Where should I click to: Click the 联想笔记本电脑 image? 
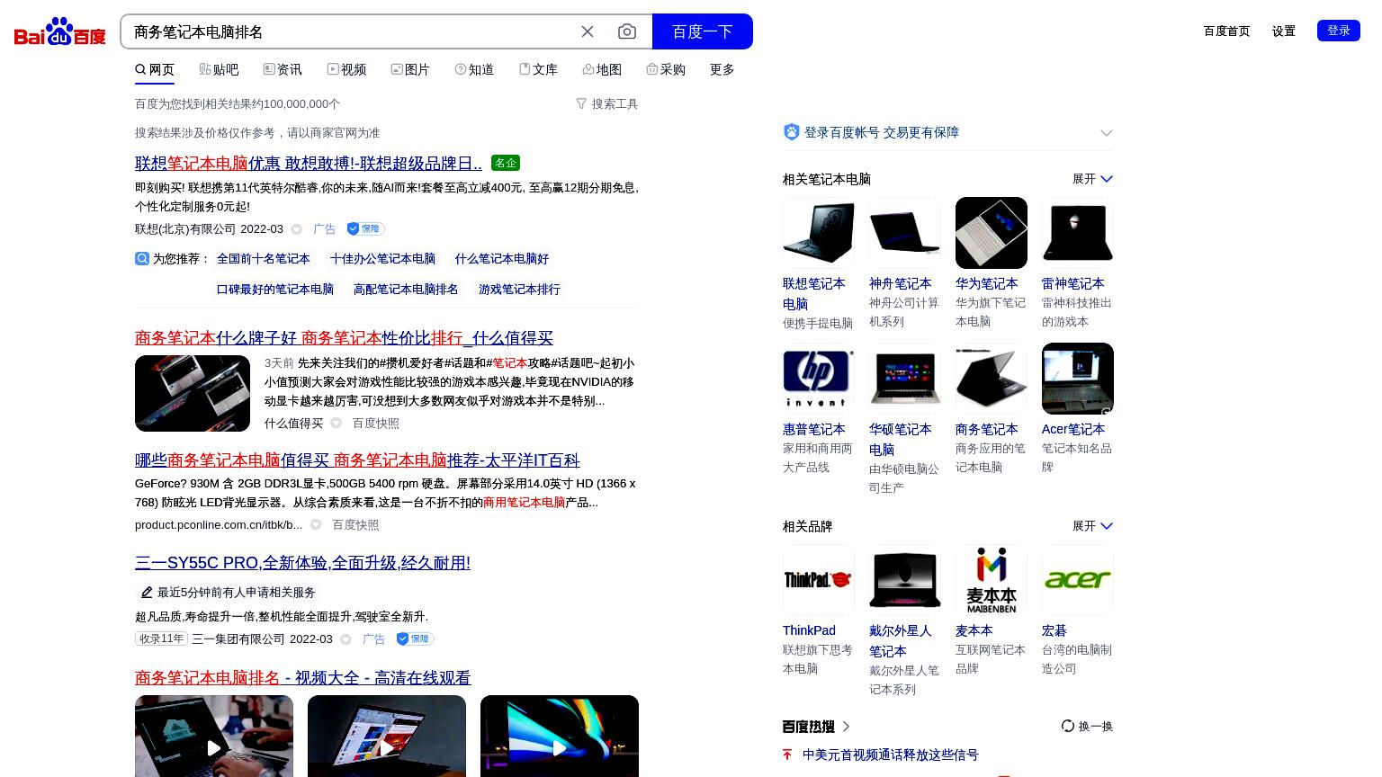(819, 233)
